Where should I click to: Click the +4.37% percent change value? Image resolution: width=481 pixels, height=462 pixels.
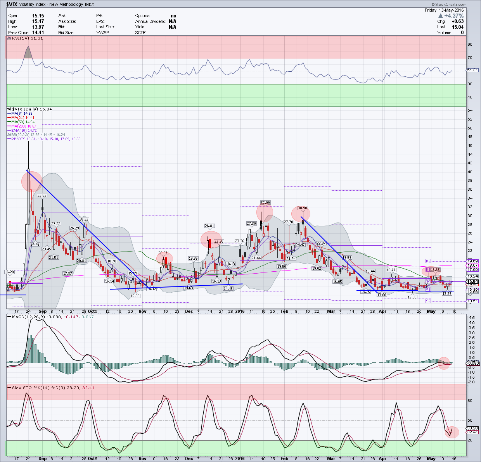point(454,16)
